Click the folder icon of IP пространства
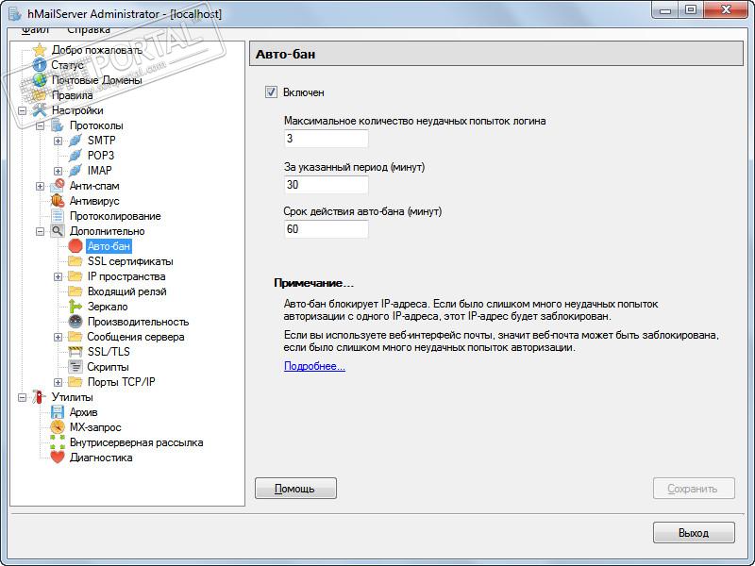755x566 pixels. [x=75, y=276]
